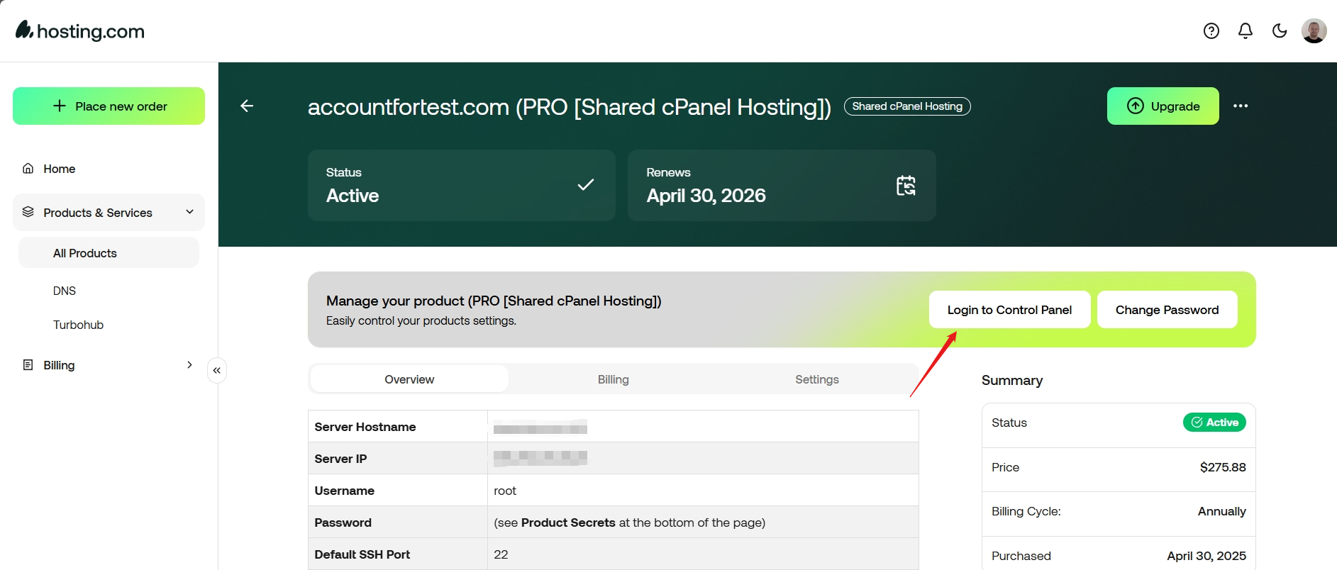
Task: Click the Username row label
Action: 344,491
